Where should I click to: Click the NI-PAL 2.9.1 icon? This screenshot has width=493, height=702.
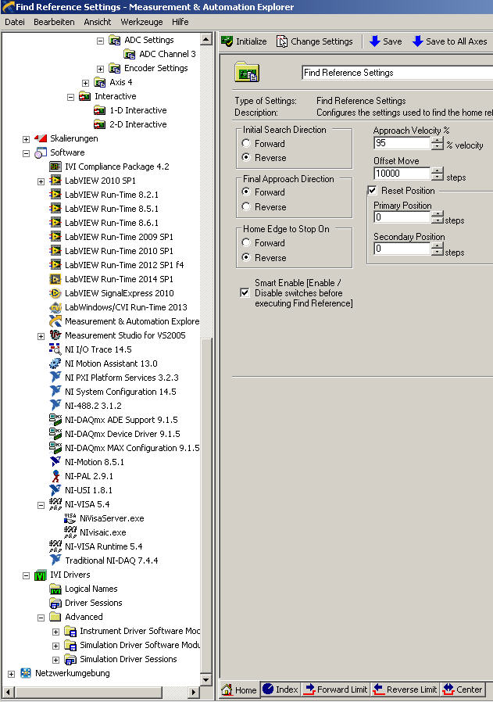click(x=55, y=476)
